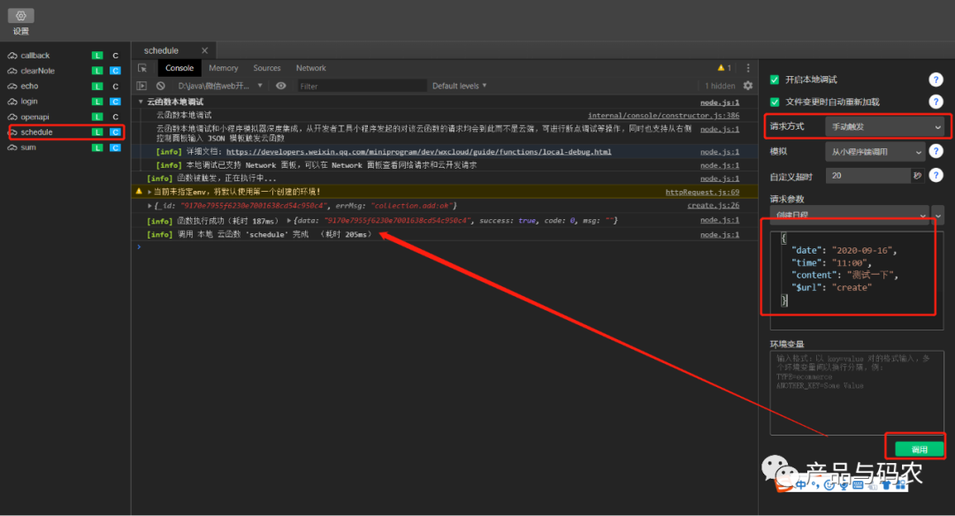Image resolution: width=955 pixels, height=516 pixels.
Task: Click the blue C badge for sum
Action: (x=115, y=148)
